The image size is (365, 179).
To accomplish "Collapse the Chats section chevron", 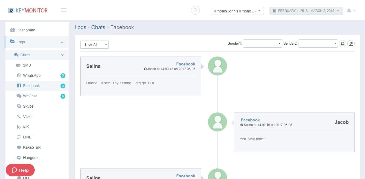I will coord(62,55).
